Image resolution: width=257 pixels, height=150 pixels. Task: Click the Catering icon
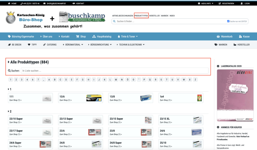[x=44, y=45]
